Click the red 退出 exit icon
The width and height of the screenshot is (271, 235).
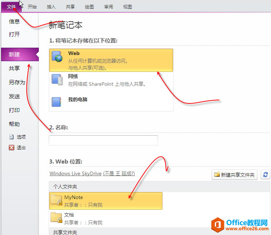click(11, 148)
